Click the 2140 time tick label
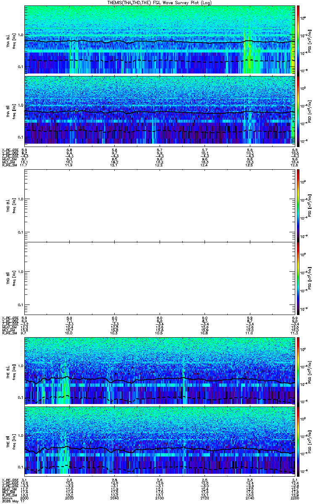The image size is (315, 504). (249, 498)
